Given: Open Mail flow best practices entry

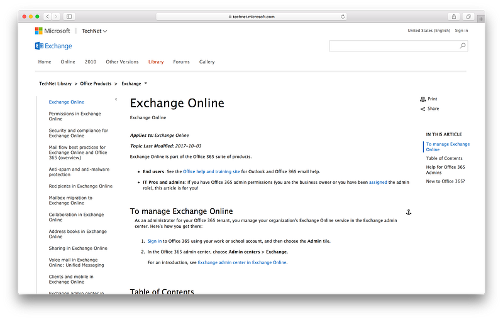Looking at the screenshot, I should (x=78, y=152).
